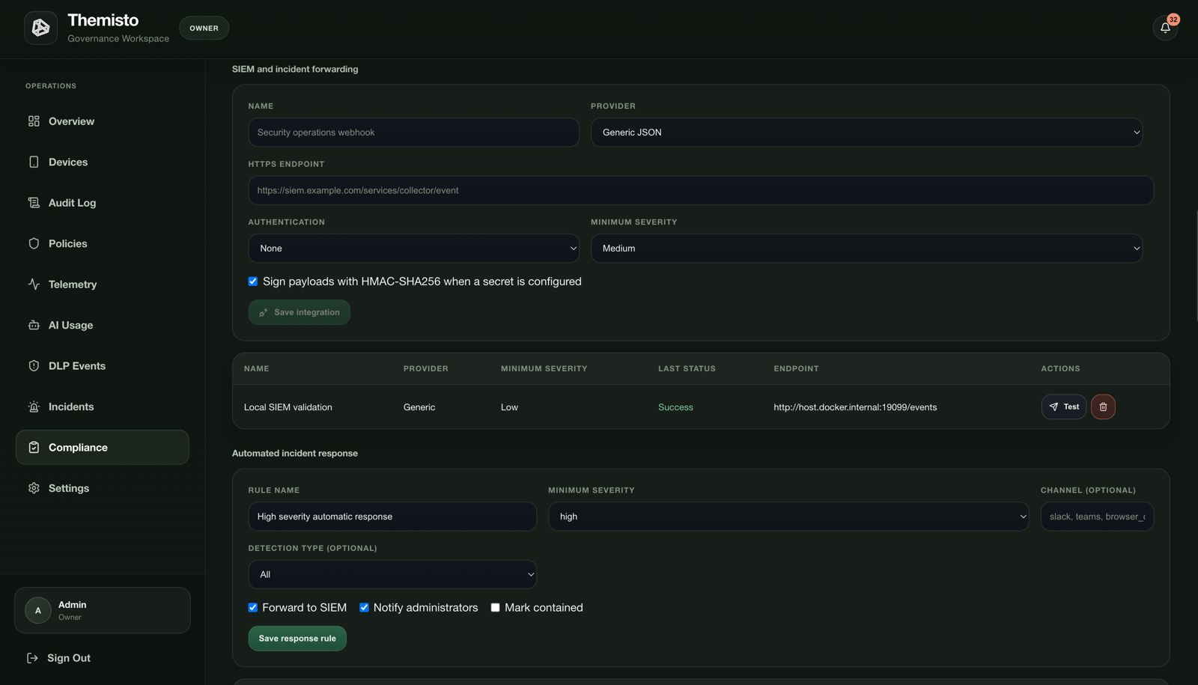Click the Compliance clipboard icon
1198x685 pixels.
[x=34, y=448]
